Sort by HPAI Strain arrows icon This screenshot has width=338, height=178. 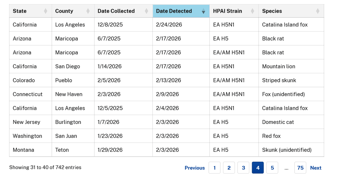[253, 11]
